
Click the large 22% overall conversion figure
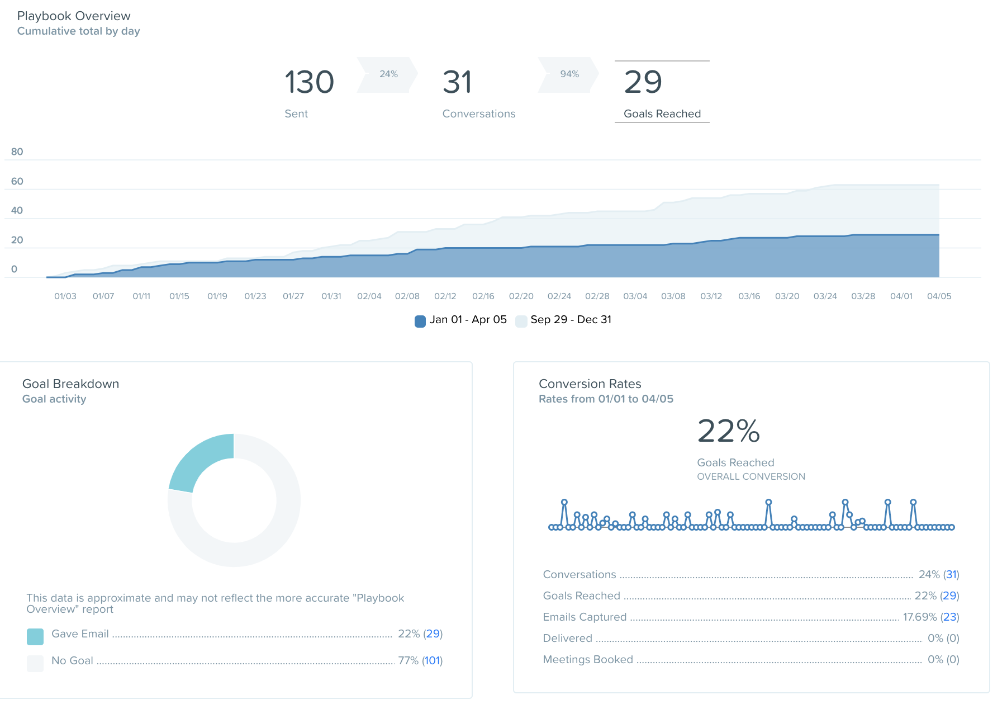728,432
